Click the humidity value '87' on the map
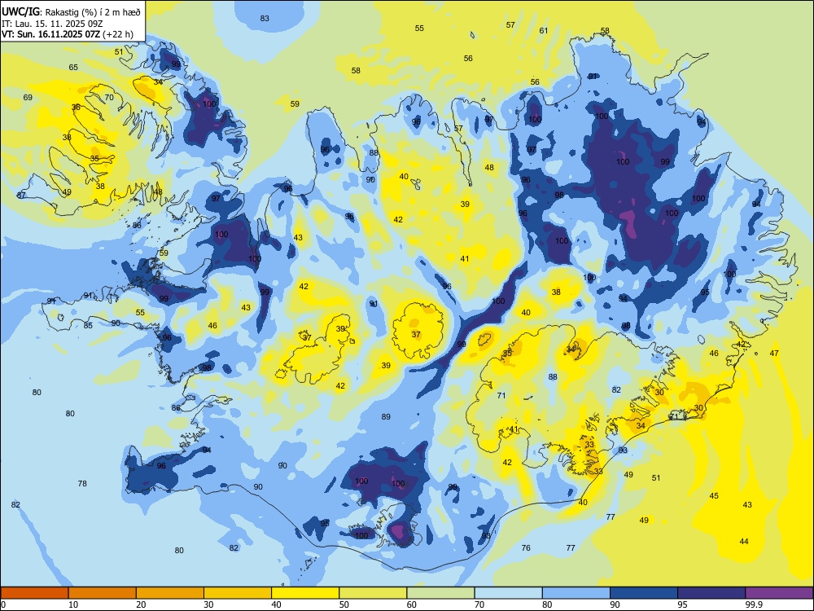814x611 pixels. tap(21, 195)
